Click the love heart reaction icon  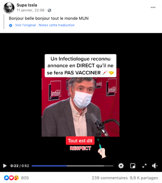[11, 178]
